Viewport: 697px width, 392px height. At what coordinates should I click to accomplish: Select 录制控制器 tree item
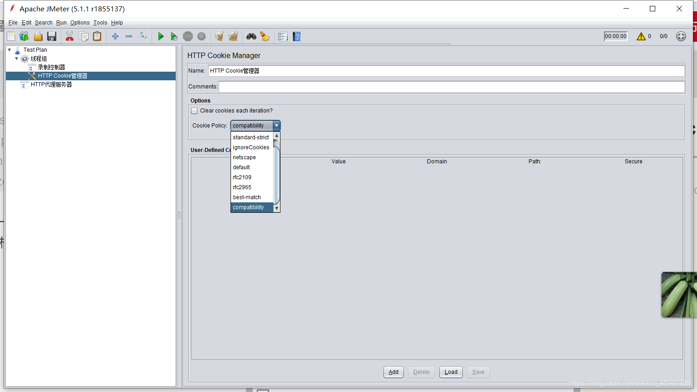tap(51, 67)
